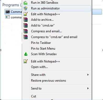This screenshot has width=103, height=100.
Task: Choose Add to "cmd.rar"
Action: [x=56, y=25]
